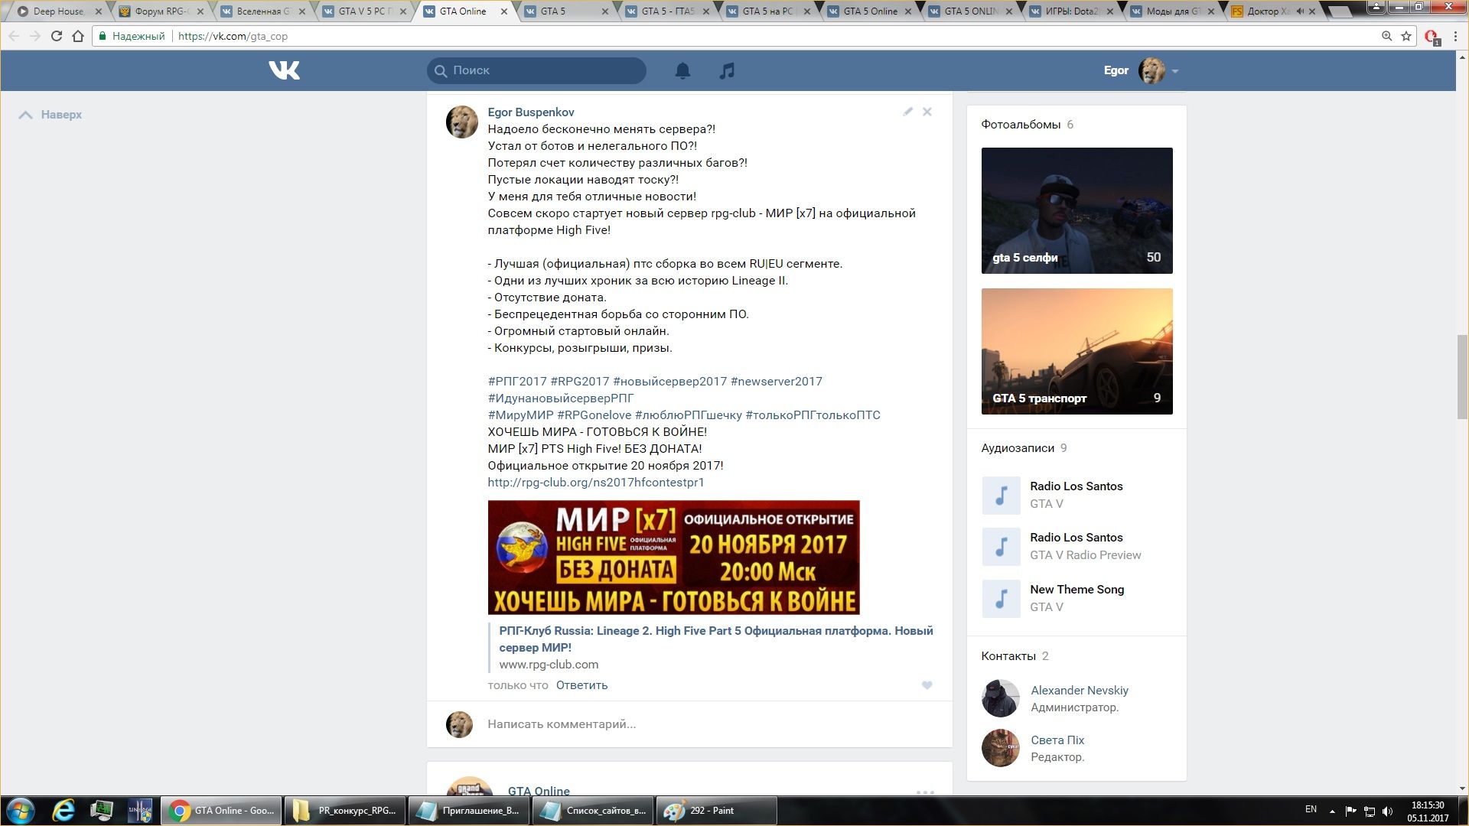Viewport: 1469px width, 826px height.
Task: Open the gta 5 селфи photo album
Action: (1077, 210)
